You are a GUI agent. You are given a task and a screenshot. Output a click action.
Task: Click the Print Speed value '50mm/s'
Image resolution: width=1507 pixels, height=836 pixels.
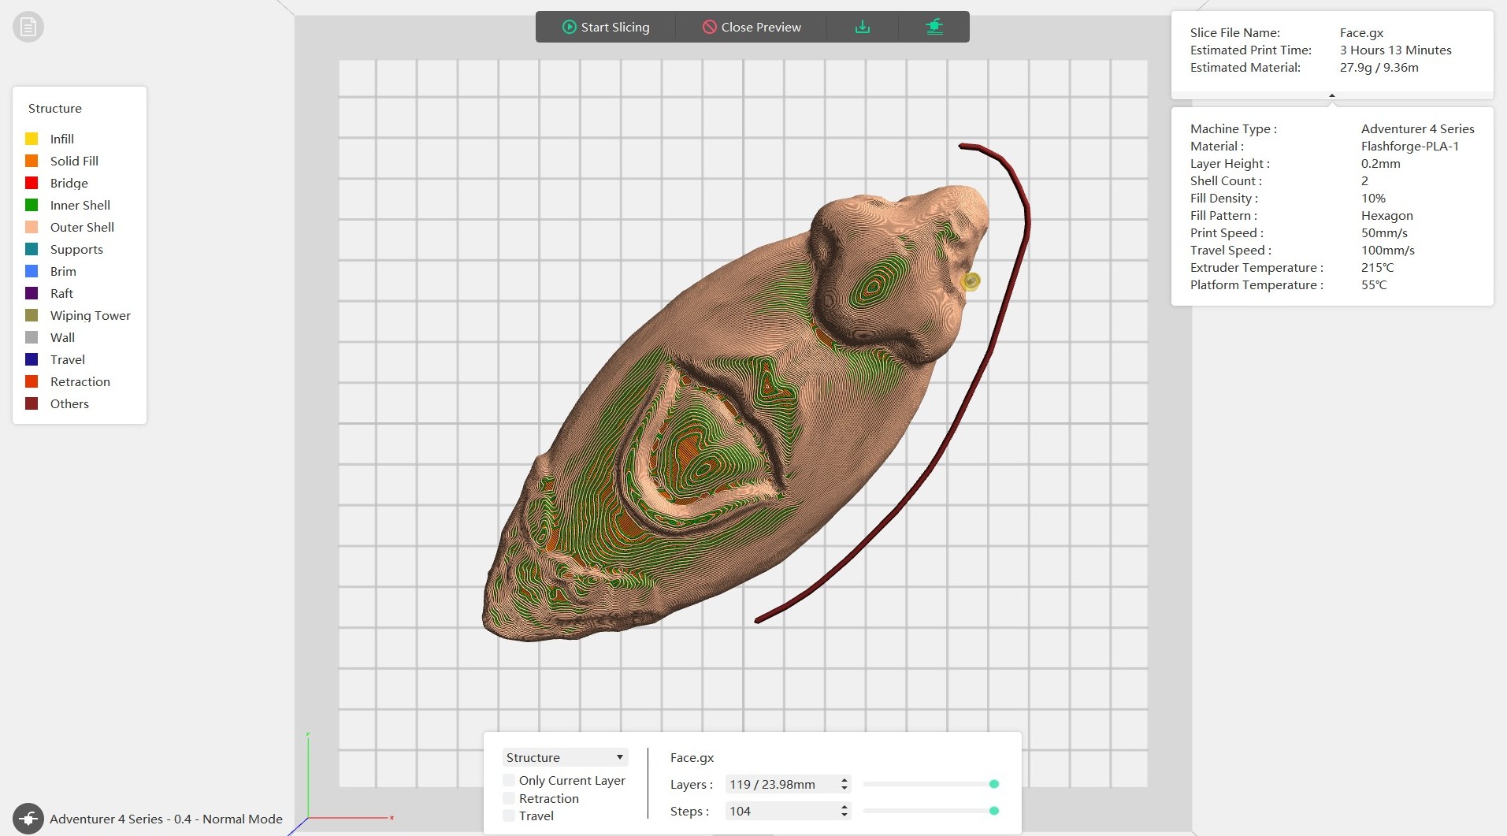pos(1384,232)
